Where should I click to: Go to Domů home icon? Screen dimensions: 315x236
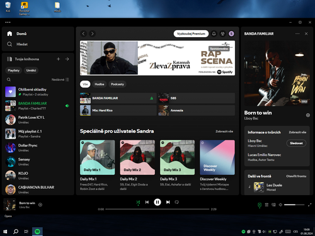(x=9, y=34)
